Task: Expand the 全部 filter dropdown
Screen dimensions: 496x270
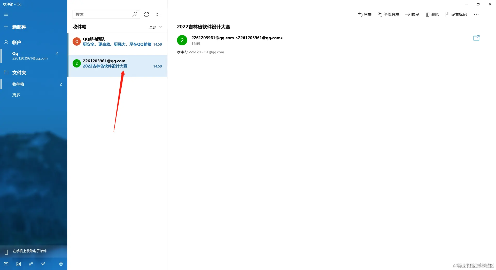Action: (x=156, y=27)
